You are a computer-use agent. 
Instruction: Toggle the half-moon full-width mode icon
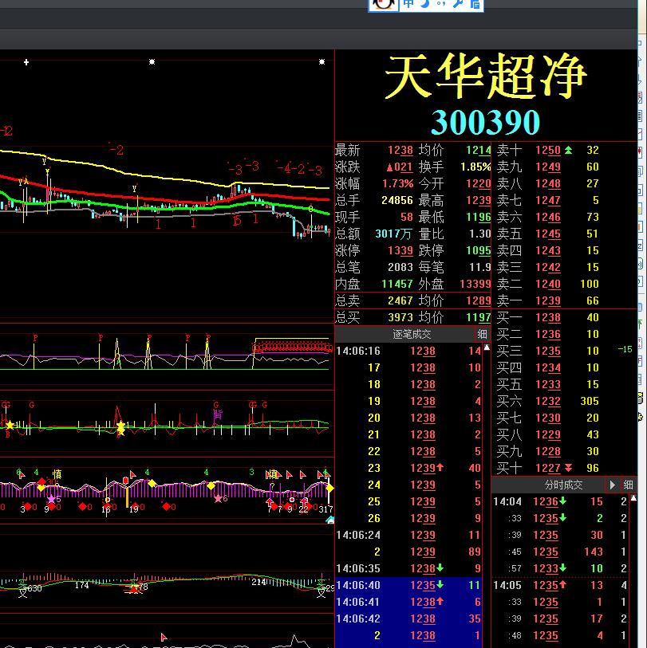(425, 4)
